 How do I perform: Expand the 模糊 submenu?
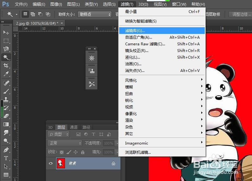click(x=162, y=87)
